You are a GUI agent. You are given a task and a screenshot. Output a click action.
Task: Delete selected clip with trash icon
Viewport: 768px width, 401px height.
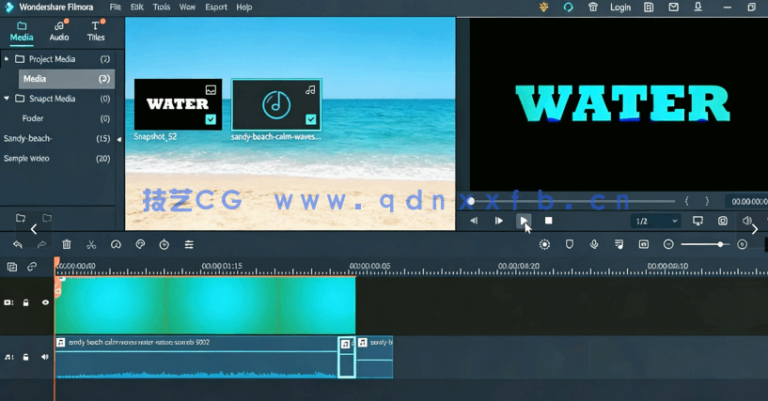click(67, 244)
